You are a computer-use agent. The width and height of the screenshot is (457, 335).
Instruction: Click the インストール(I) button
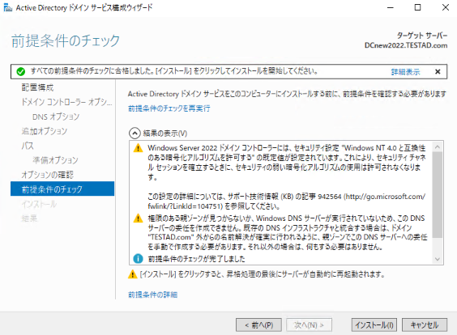(374, 324)
